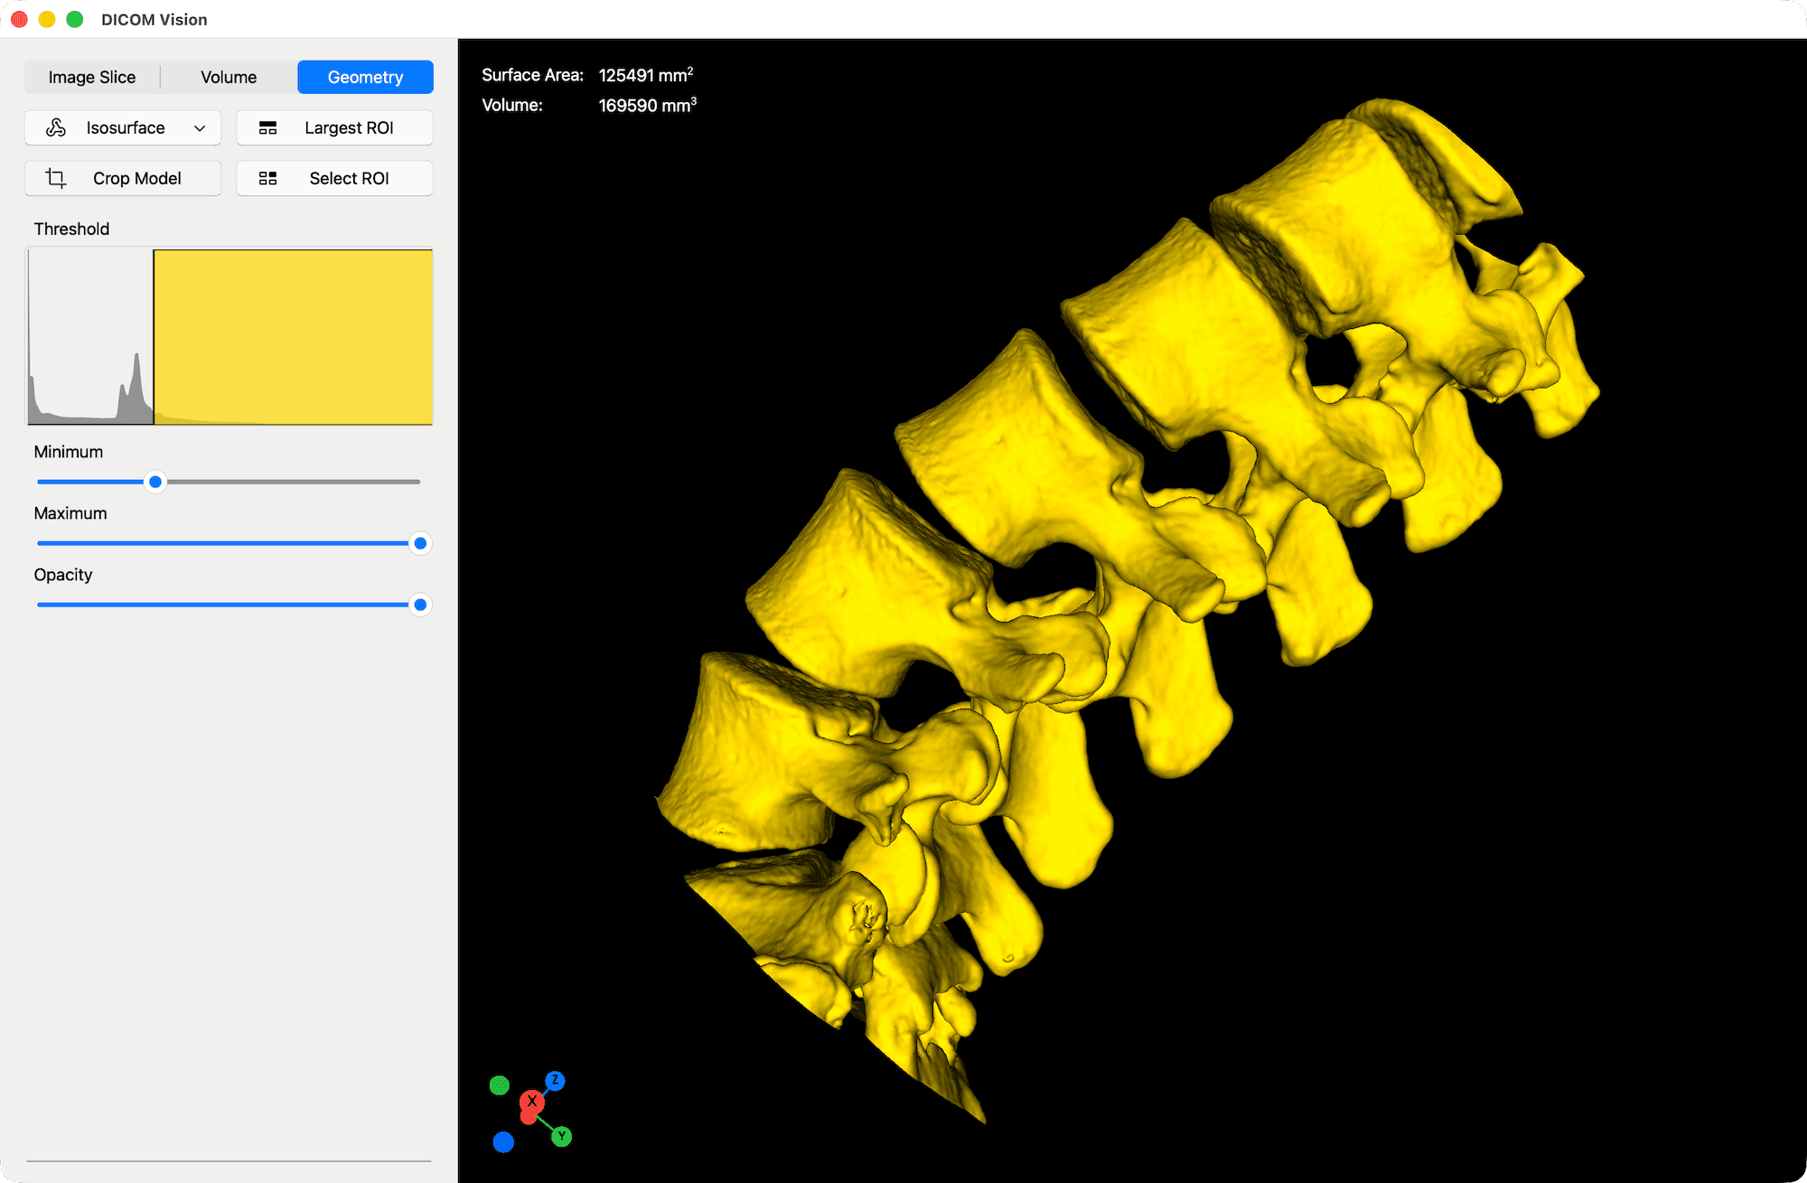Click the green Y axis sphere in orientation gizmo

tap(562, 1136)
